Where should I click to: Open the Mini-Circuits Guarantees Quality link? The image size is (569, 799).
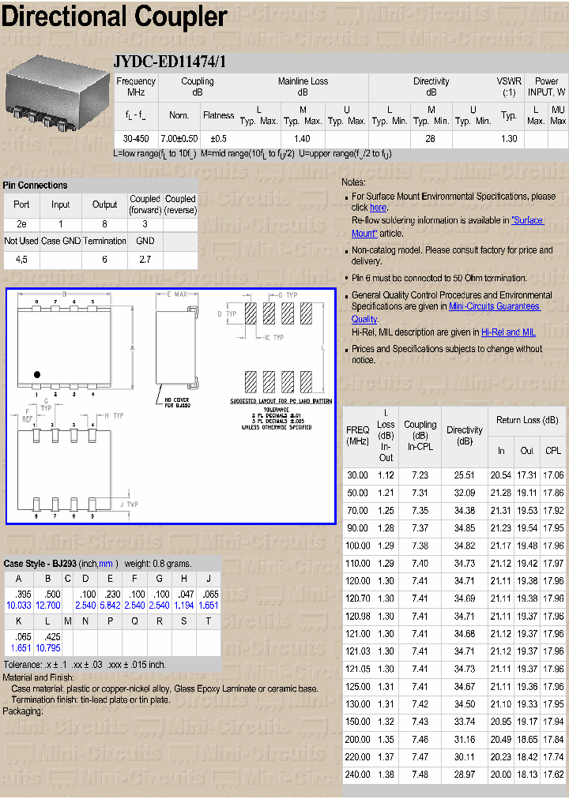(x=494, y=306)
